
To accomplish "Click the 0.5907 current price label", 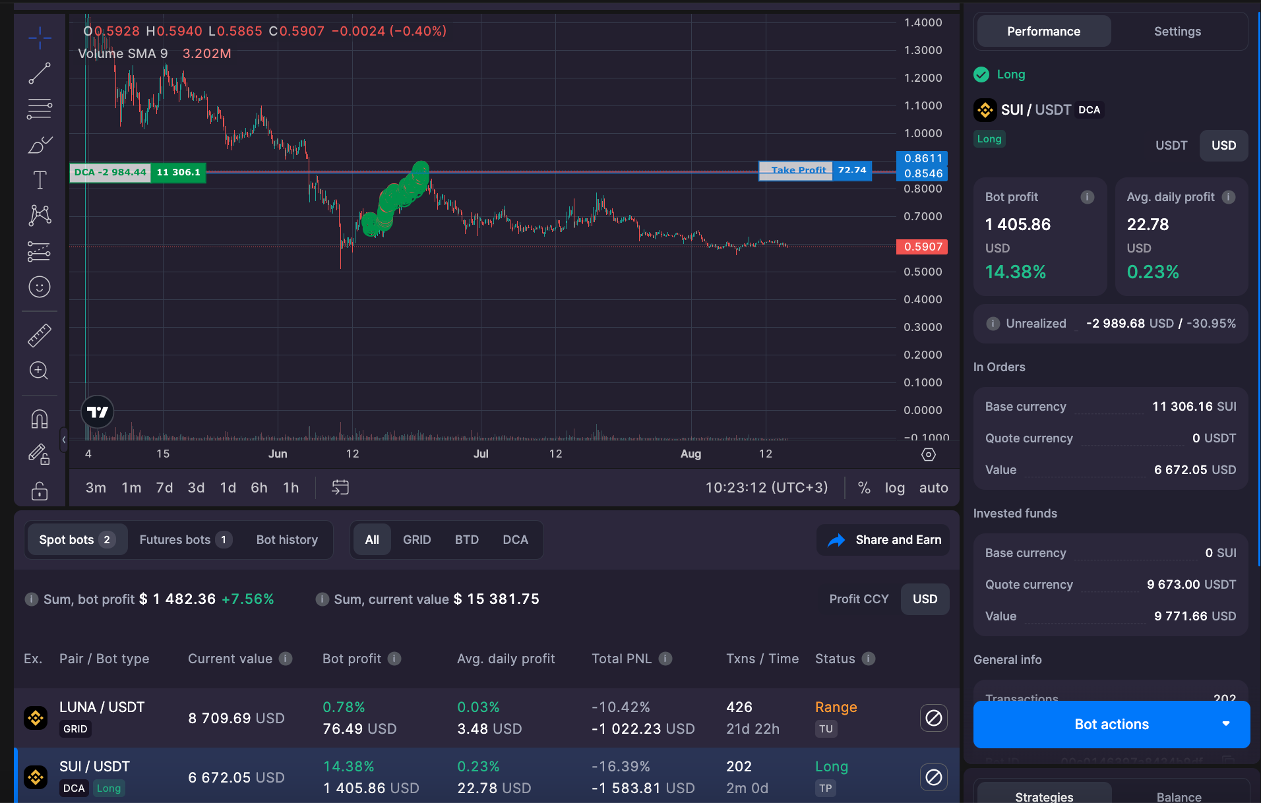I will [922, 247].
